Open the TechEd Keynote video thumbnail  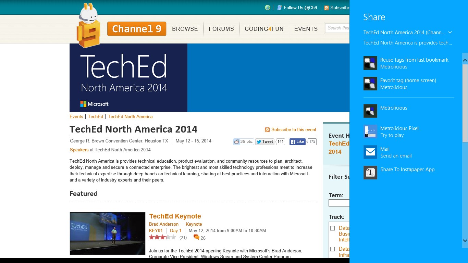tap(108, 234)
